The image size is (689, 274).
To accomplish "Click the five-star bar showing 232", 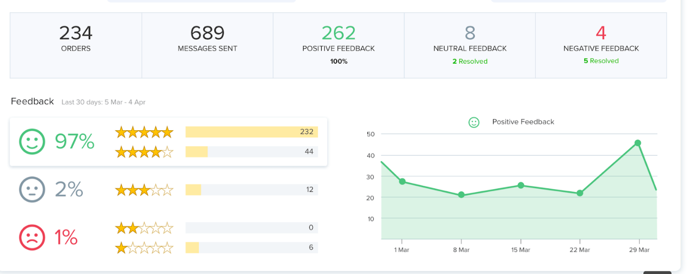I will pos(252,132).
